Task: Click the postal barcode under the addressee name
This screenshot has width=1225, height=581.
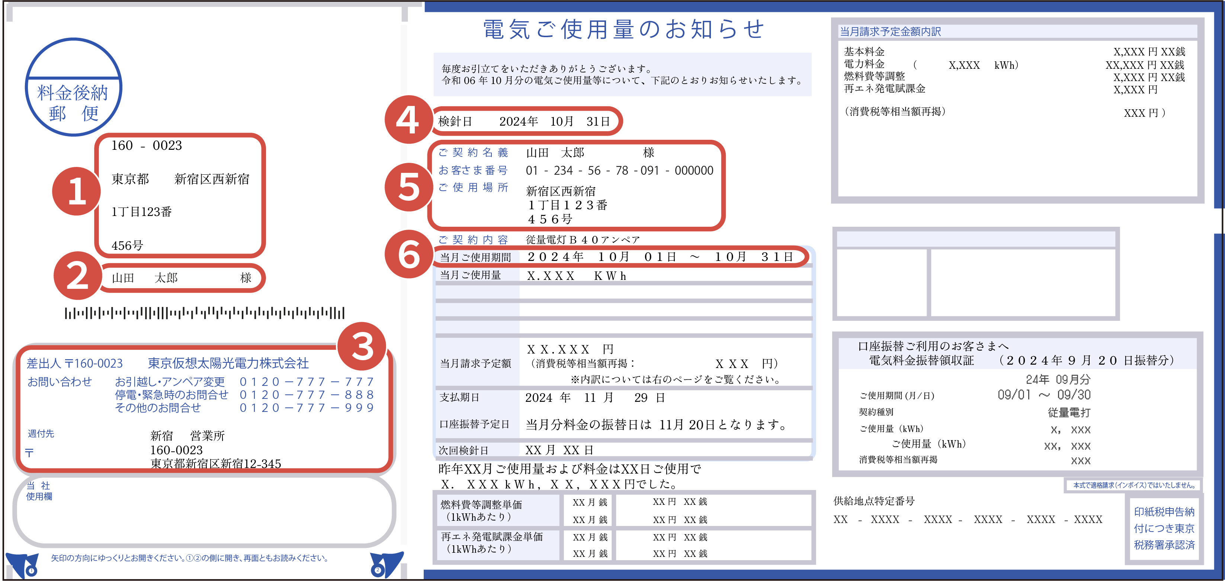Action: [205, 313]
